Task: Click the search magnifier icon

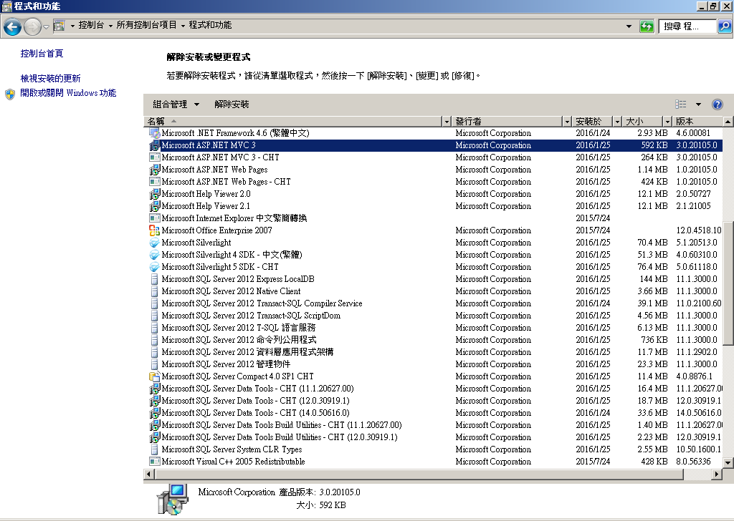Action: pos(724,26)
